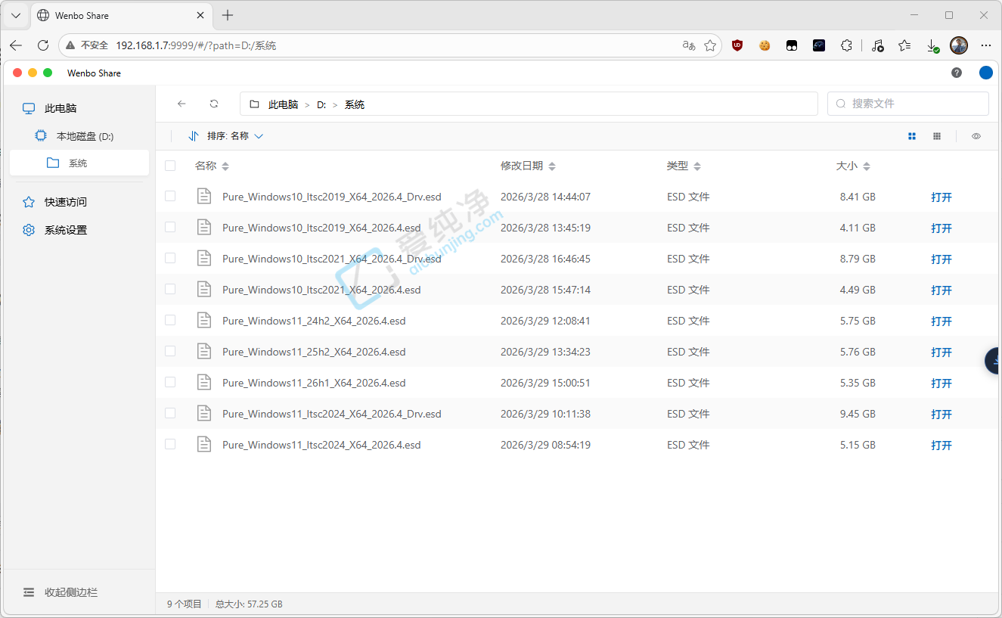Open browser downloads icon
This screenshot has width=1002, height=618.
point(932,45)
